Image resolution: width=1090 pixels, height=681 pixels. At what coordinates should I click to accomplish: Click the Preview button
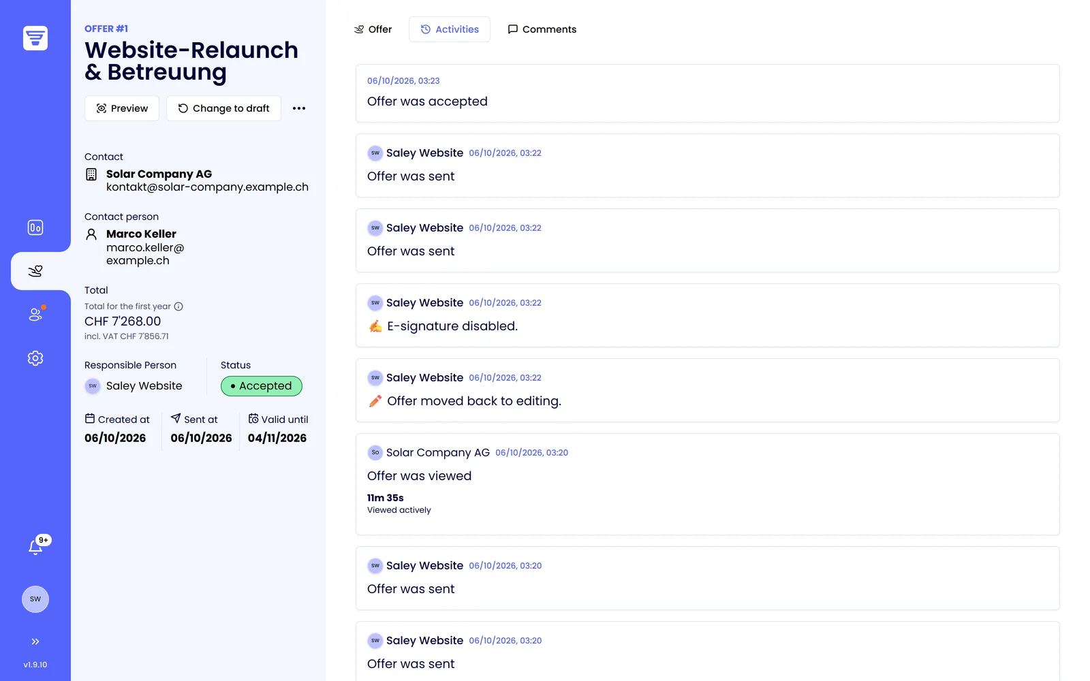click(x=122, y=108)
